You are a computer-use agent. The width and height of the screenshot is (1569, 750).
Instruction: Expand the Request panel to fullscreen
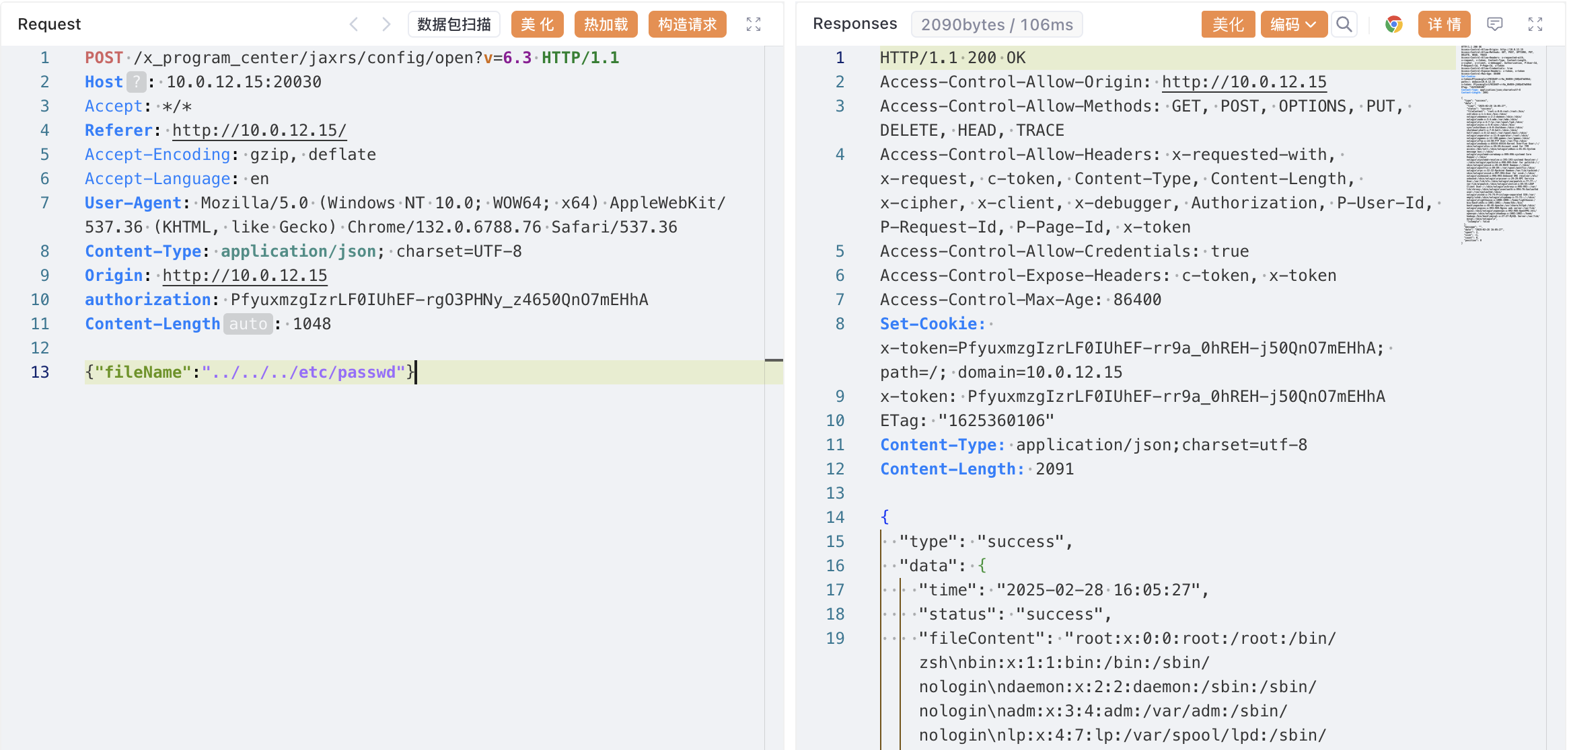click(x=754, y=25)
